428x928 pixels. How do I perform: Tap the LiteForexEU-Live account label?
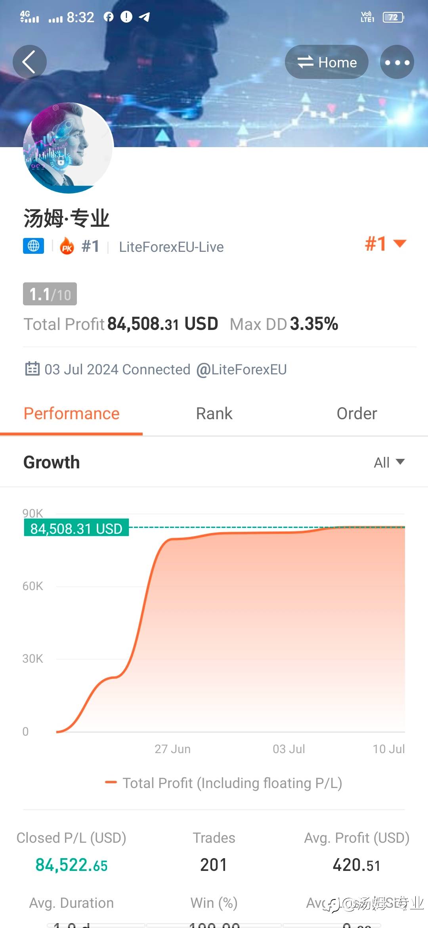[171, 247]
